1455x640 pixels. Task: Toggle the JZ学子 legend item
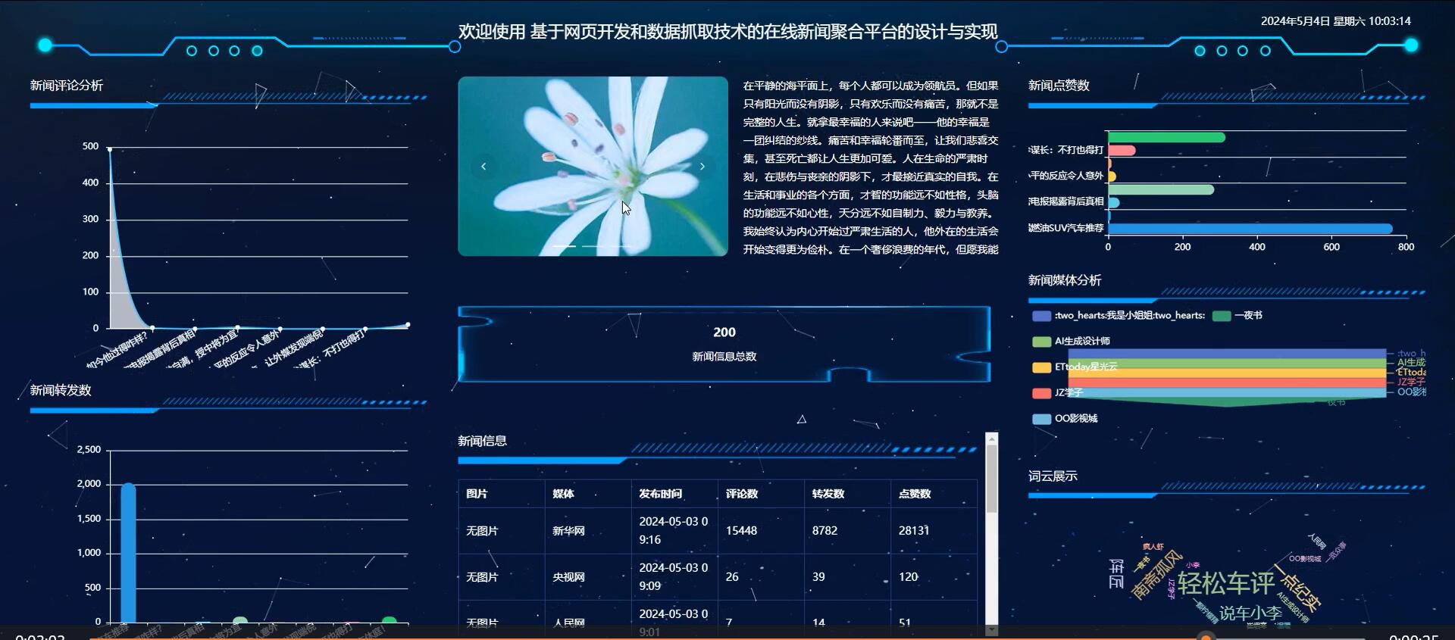(1058, 393)
